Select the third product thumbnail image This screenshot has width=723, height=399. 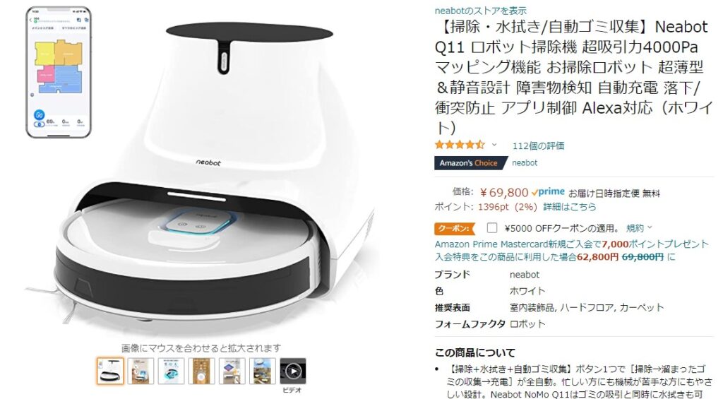[x=171, y=371]
